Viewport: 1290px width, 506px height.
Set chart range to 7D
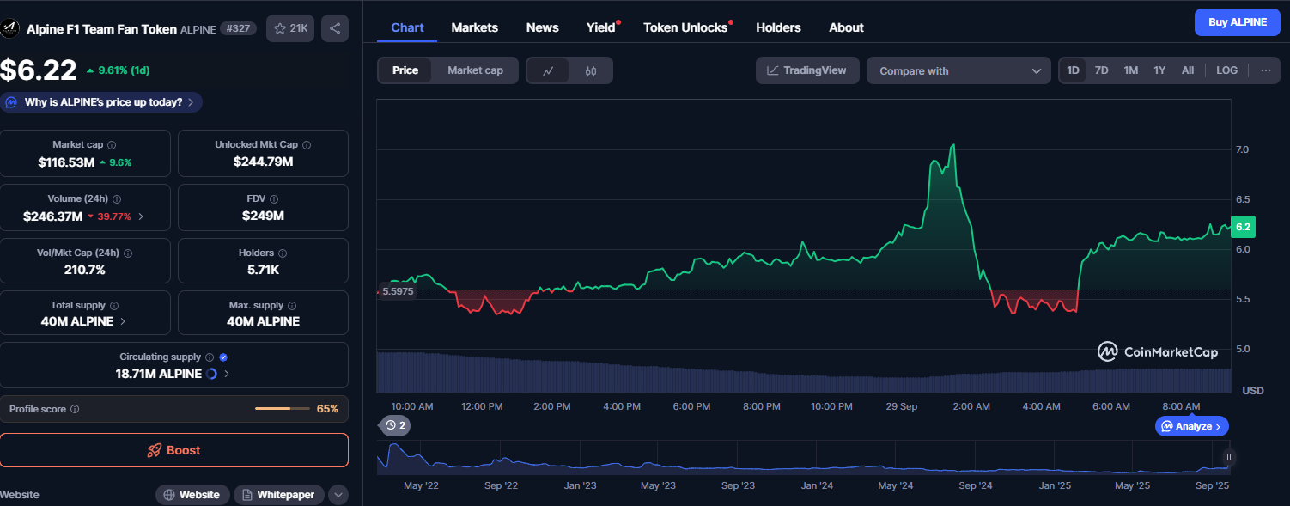click(1101, 70)
